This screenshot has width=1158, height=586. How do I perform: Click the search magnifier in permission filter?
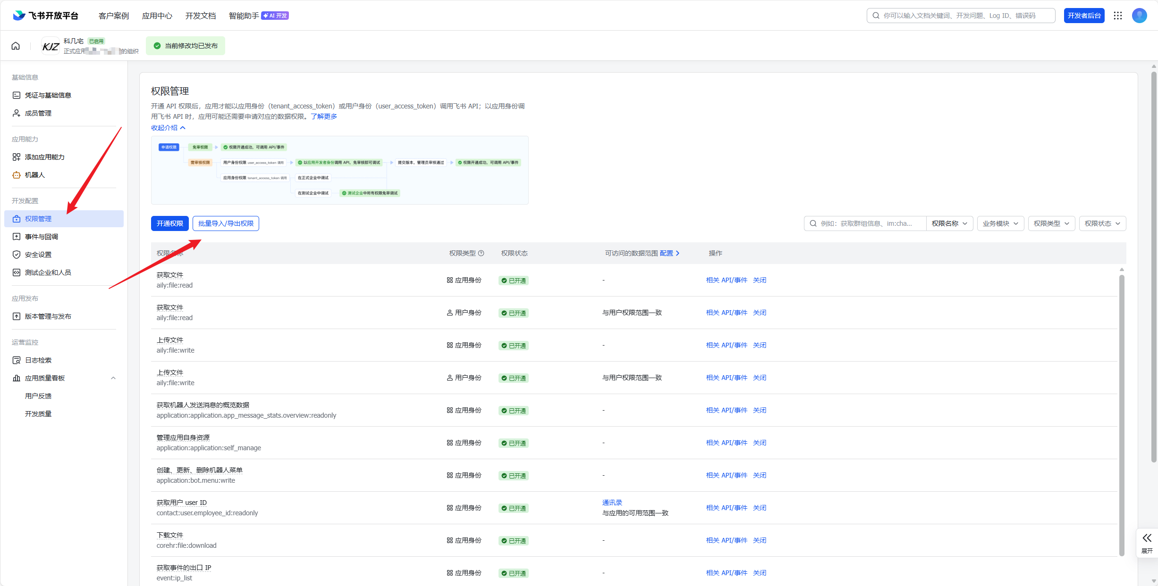[813, 223]
